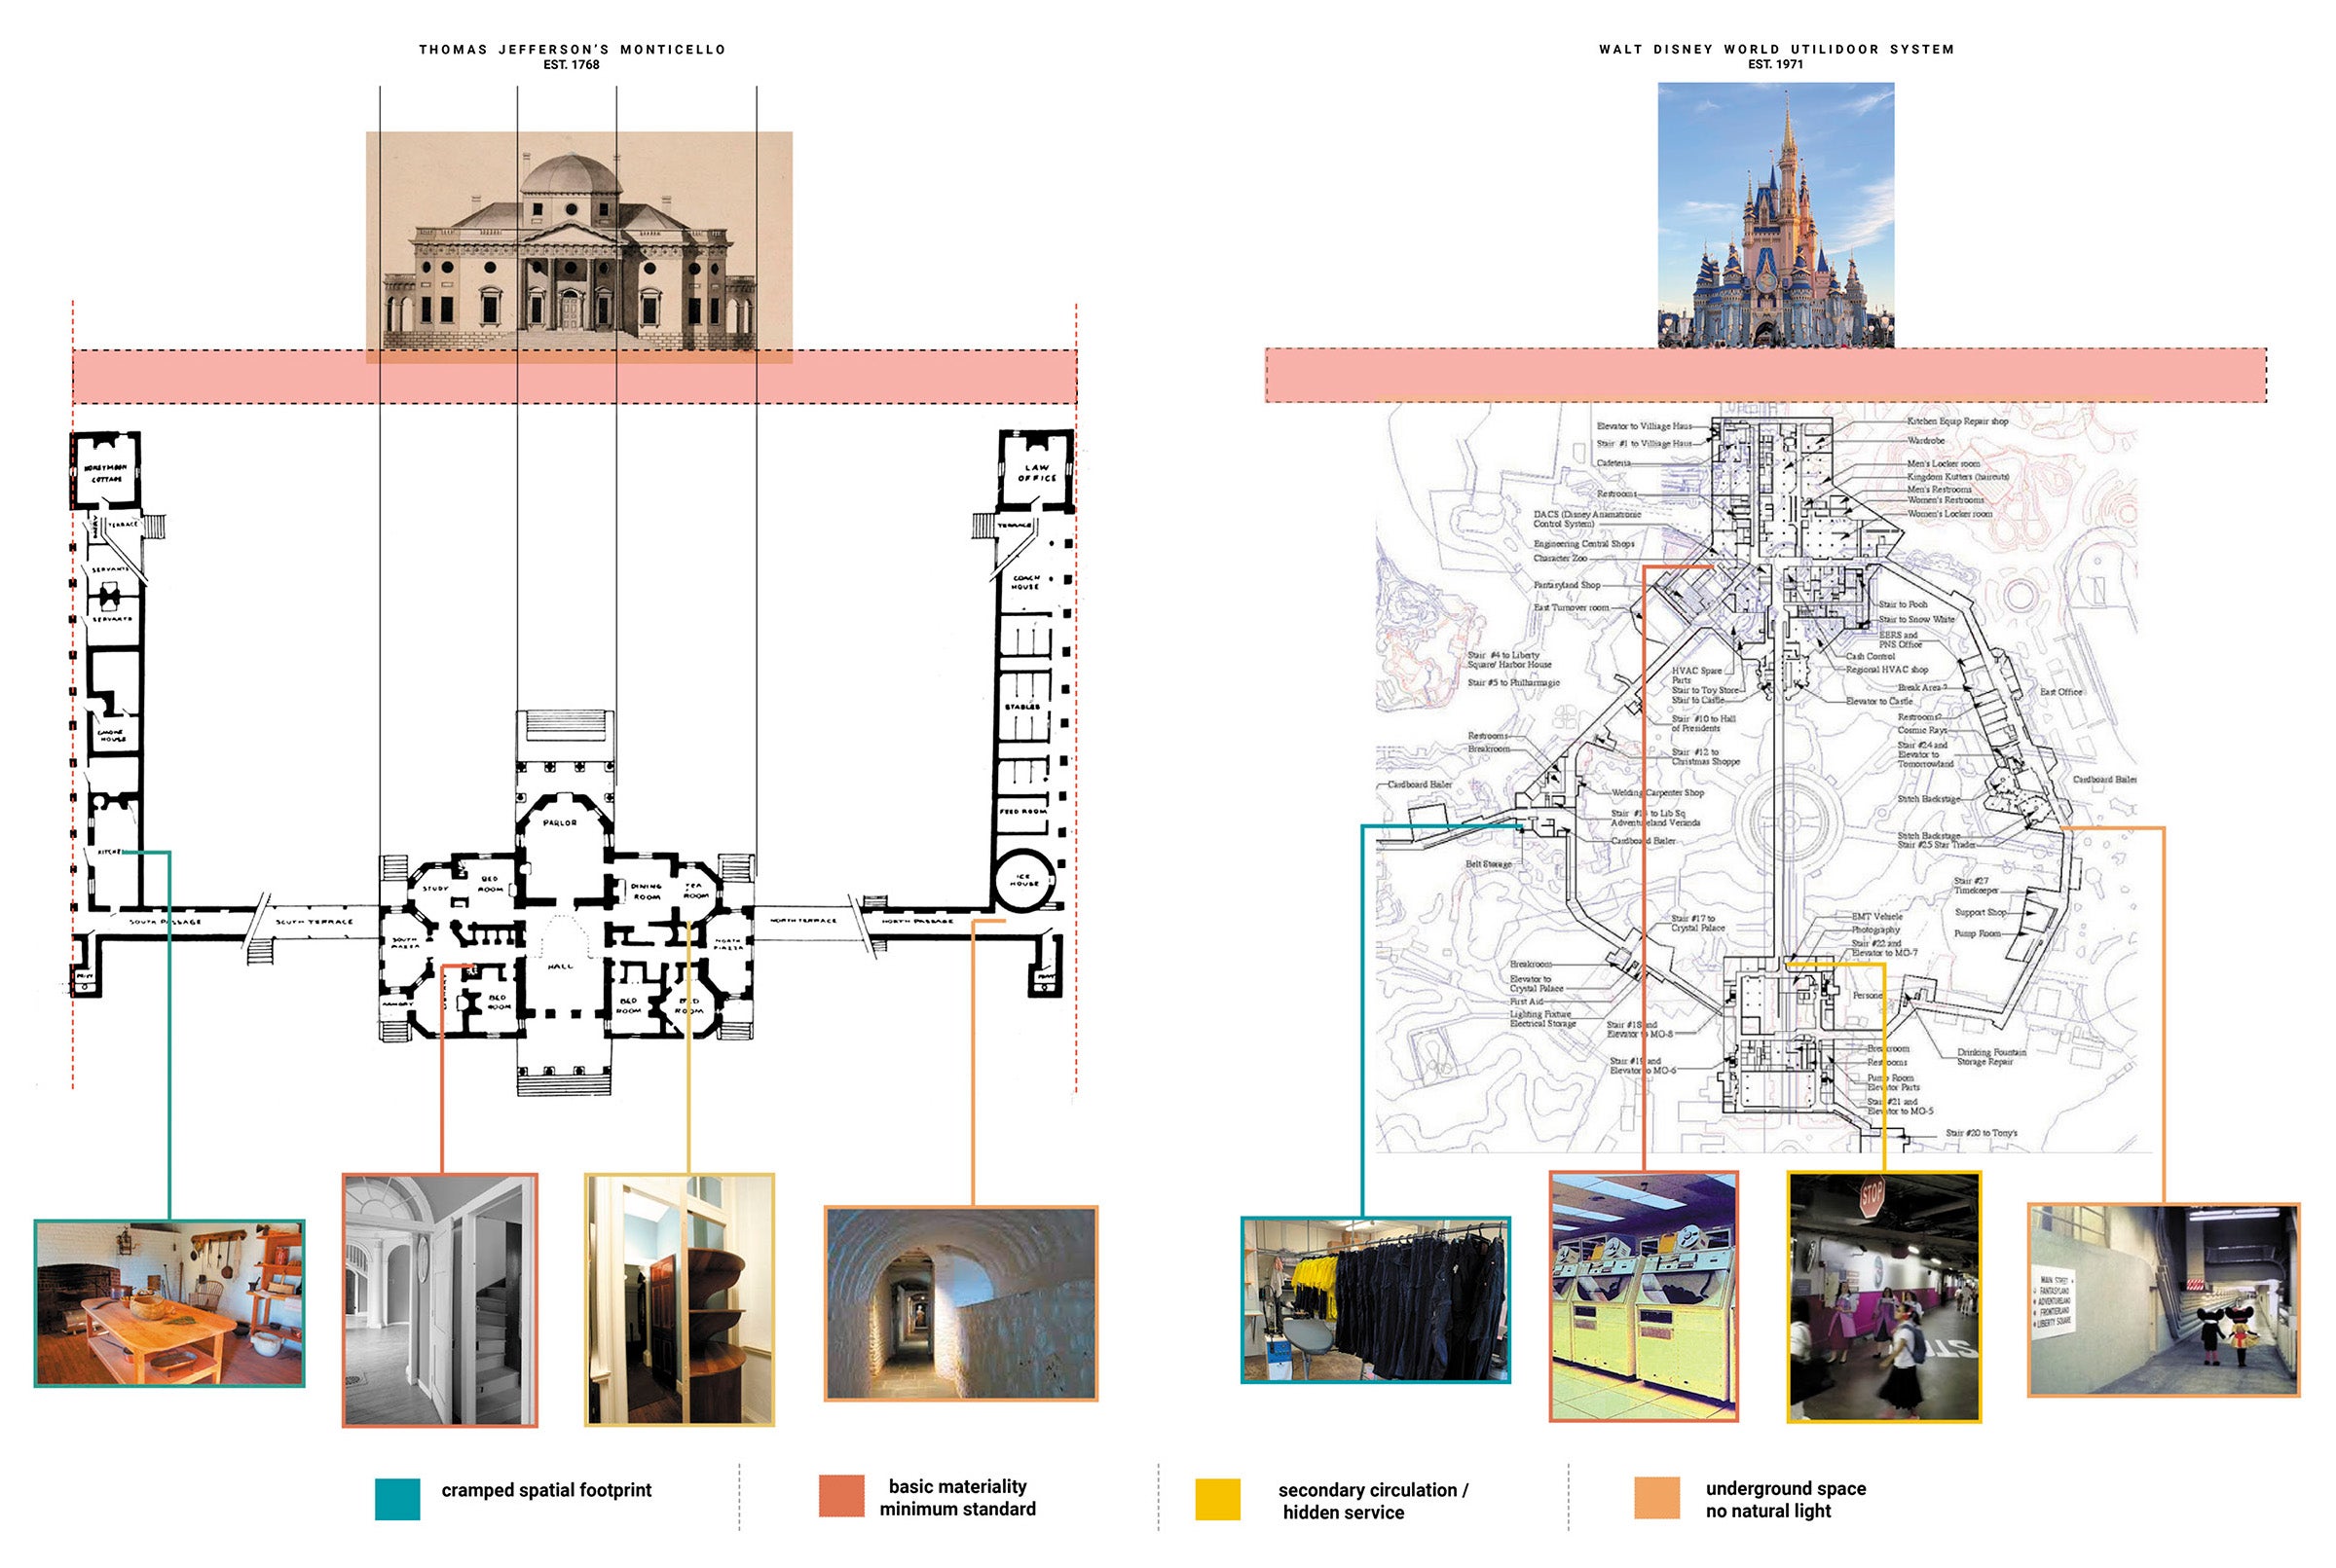Click the 'Fantasyland Shop' label
The width and height of the screenshot is (2336, 1568).
(1567, 585)
